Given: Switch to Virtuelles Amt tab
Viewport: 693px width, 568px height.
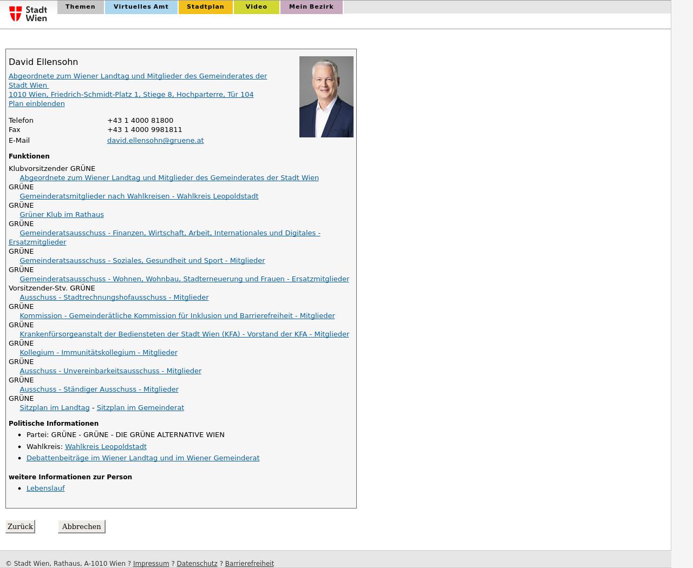Looking at the screenshot, I should [141, 7].
